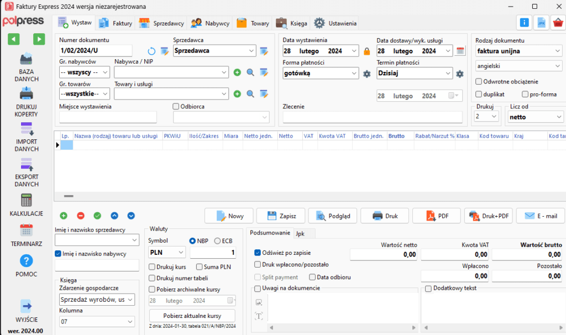Image resolution: width=566 pixels, height=335 pixels.
Task: Open the Jpk summary tab
Action: 300,233
